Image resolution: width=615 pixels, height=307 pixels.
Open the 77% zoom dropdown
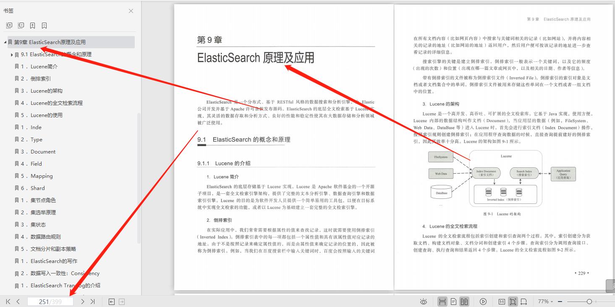(x=545, y=302)
